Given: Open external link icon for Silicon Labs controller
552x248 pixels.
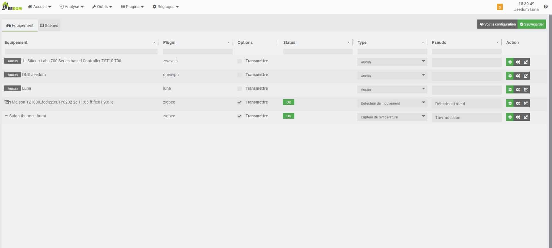Looking at the screenshot, I should 526,62.
